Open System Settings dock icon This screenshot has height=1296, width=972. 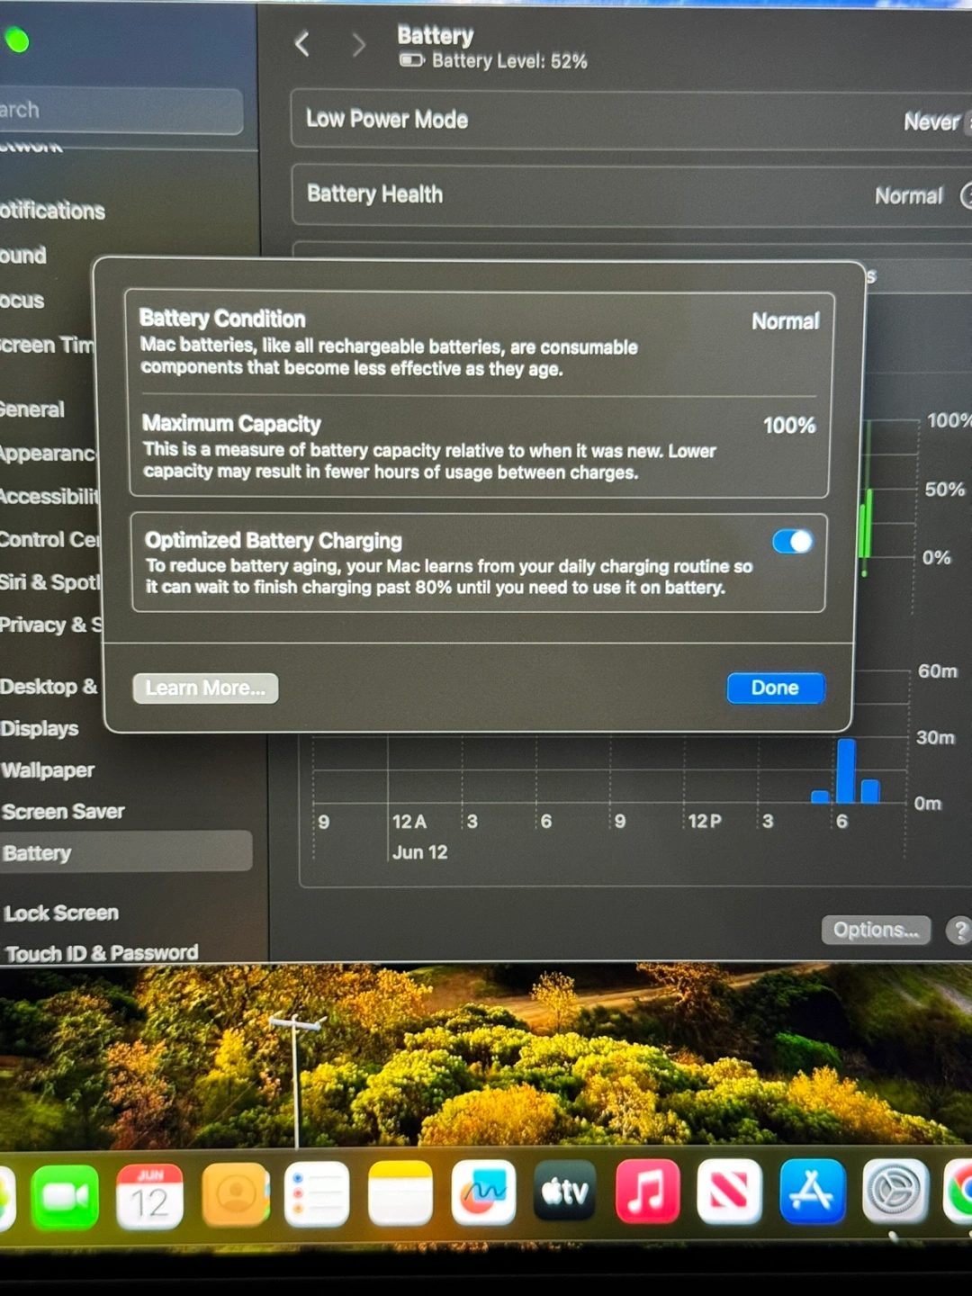click(x=895, y=1192)
